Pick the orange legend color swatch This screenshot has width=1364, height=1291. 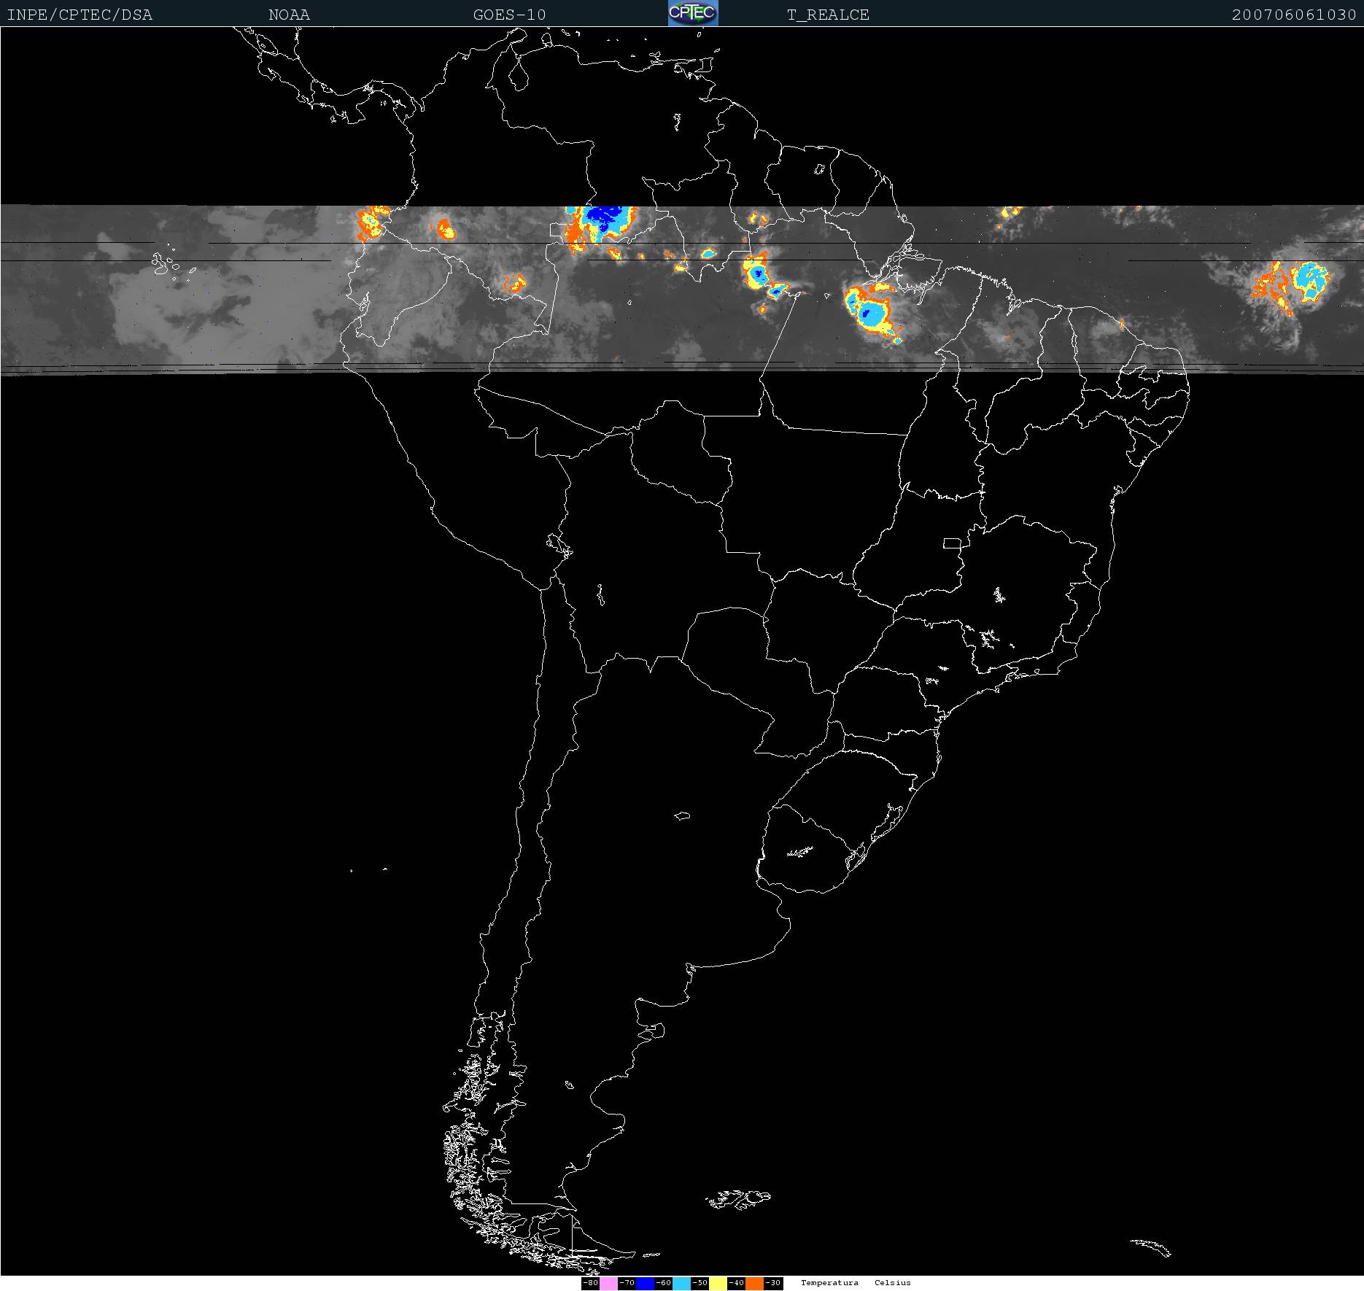(754, 1283)
